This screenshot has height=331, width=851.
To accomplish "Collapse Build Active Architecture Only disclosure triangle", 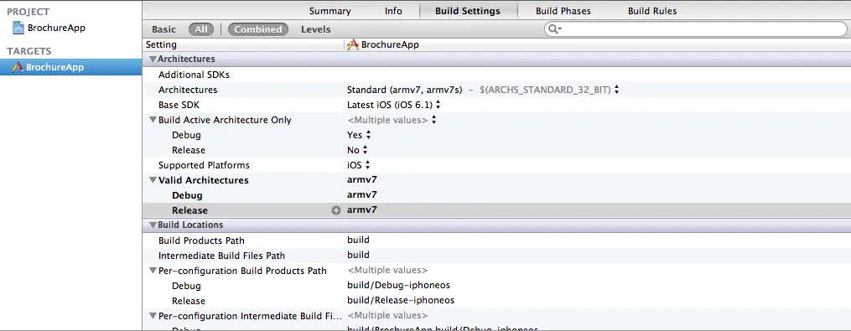I will (x=153, y=120).
